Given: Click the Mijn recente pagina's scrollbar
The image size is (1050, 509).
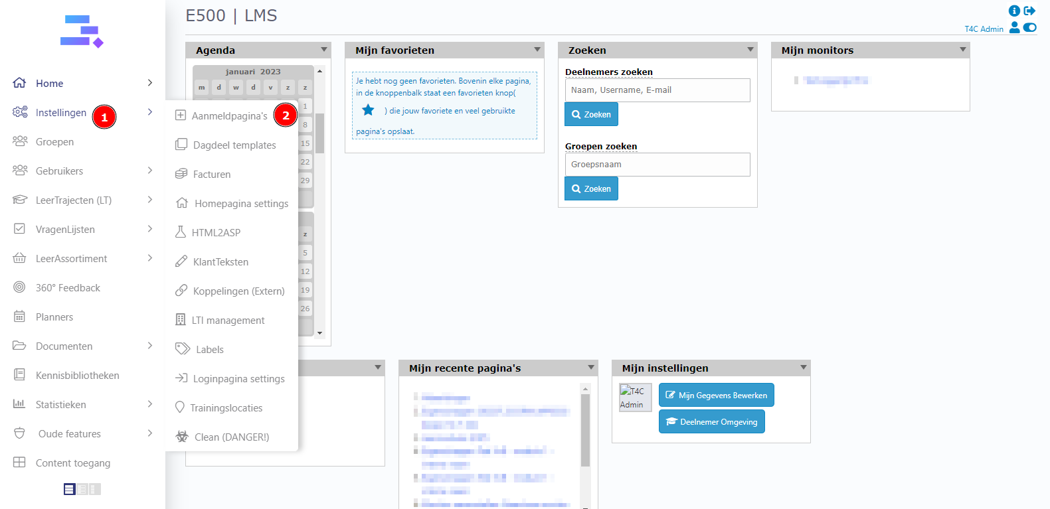Looking at the screenshot, I should pyautogui.click(x=585, y=431).
